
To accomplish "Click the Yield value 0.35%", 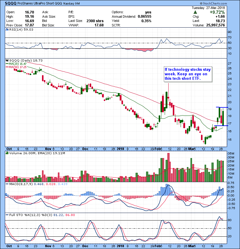I will pos(146,21).
